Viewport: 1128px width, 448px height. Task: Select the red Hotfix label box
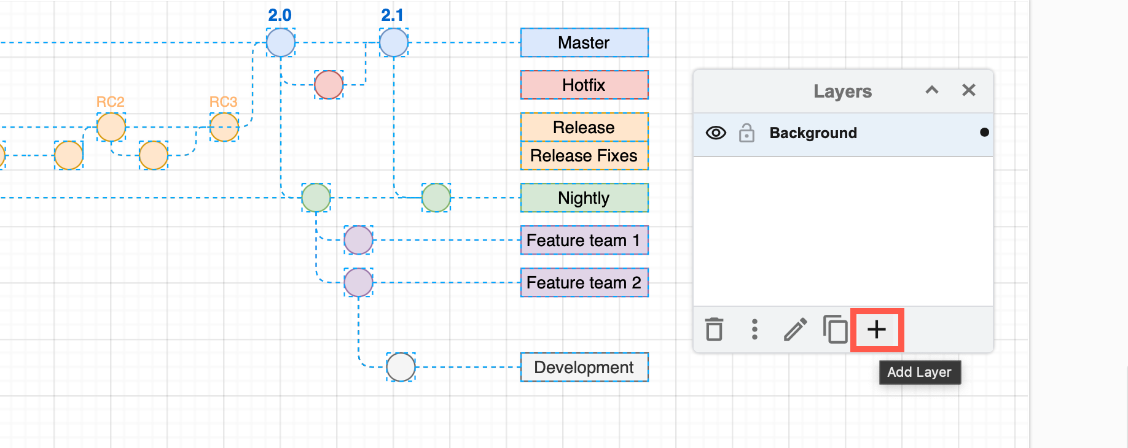coord(584,85)
